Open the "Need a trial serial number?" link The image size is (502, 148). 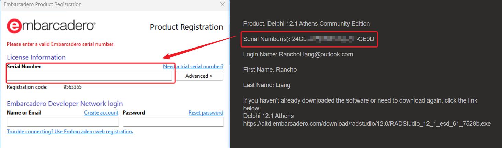[193, 67]
